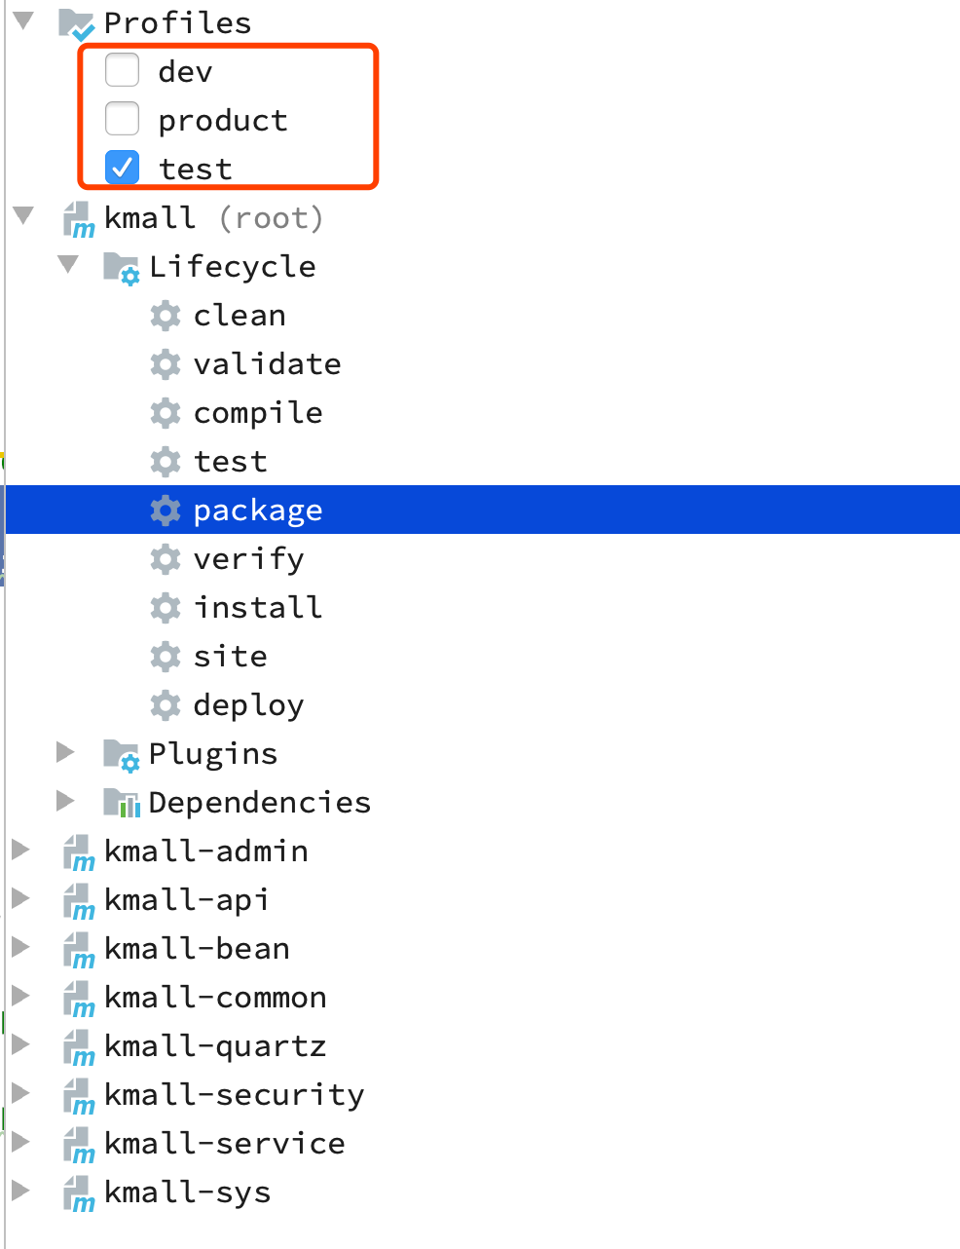The width and height of the screenshot is (960, 1249).
Task: Select the verify lifecycle goal
Action: point(248,559)
